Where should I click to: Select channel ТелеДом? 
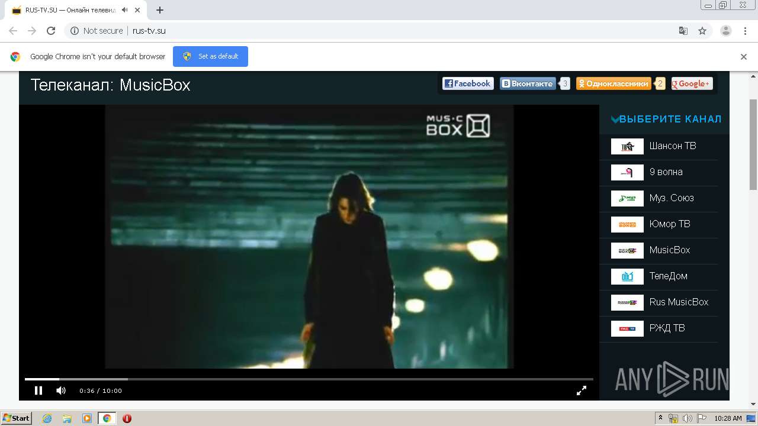(x=668, y=276)
